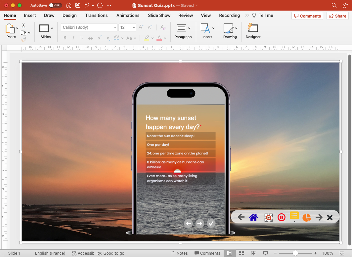
Task: Toggle Normal view in status bar
Action: coord(230,253)
